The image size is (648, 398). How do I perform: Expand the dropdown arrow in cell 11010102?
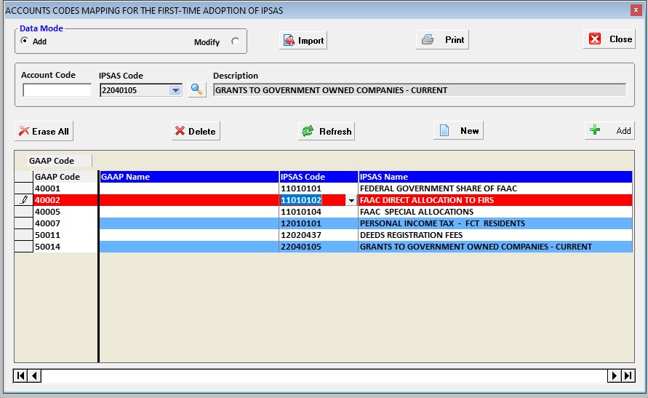tap(352, 200)
